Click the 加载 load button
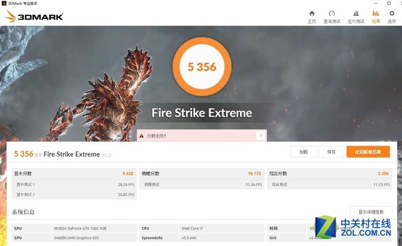Viewport: 402px width, 246px height. tap(303, 152)
